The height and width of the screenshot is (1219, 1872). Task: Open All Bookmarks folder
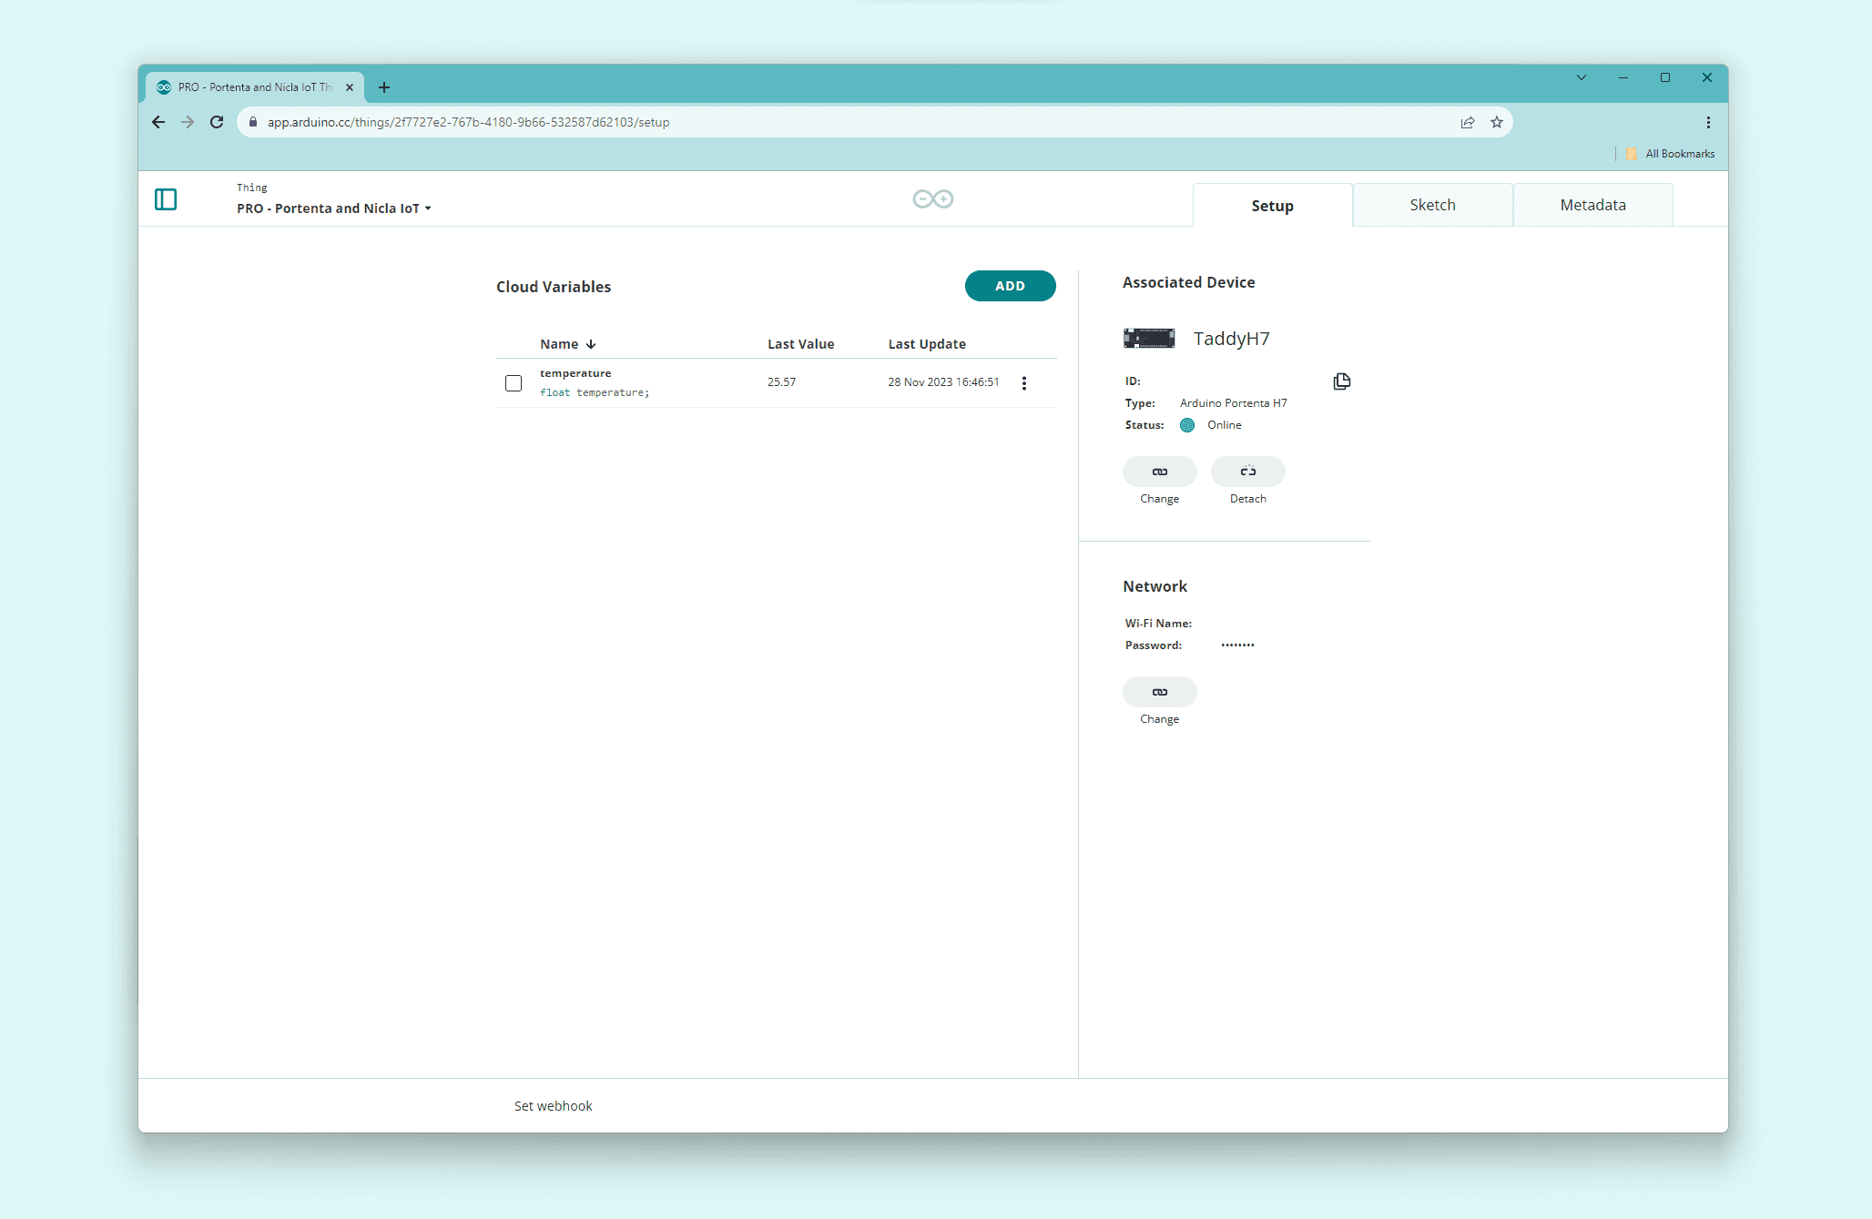(x=1671, y=154)
